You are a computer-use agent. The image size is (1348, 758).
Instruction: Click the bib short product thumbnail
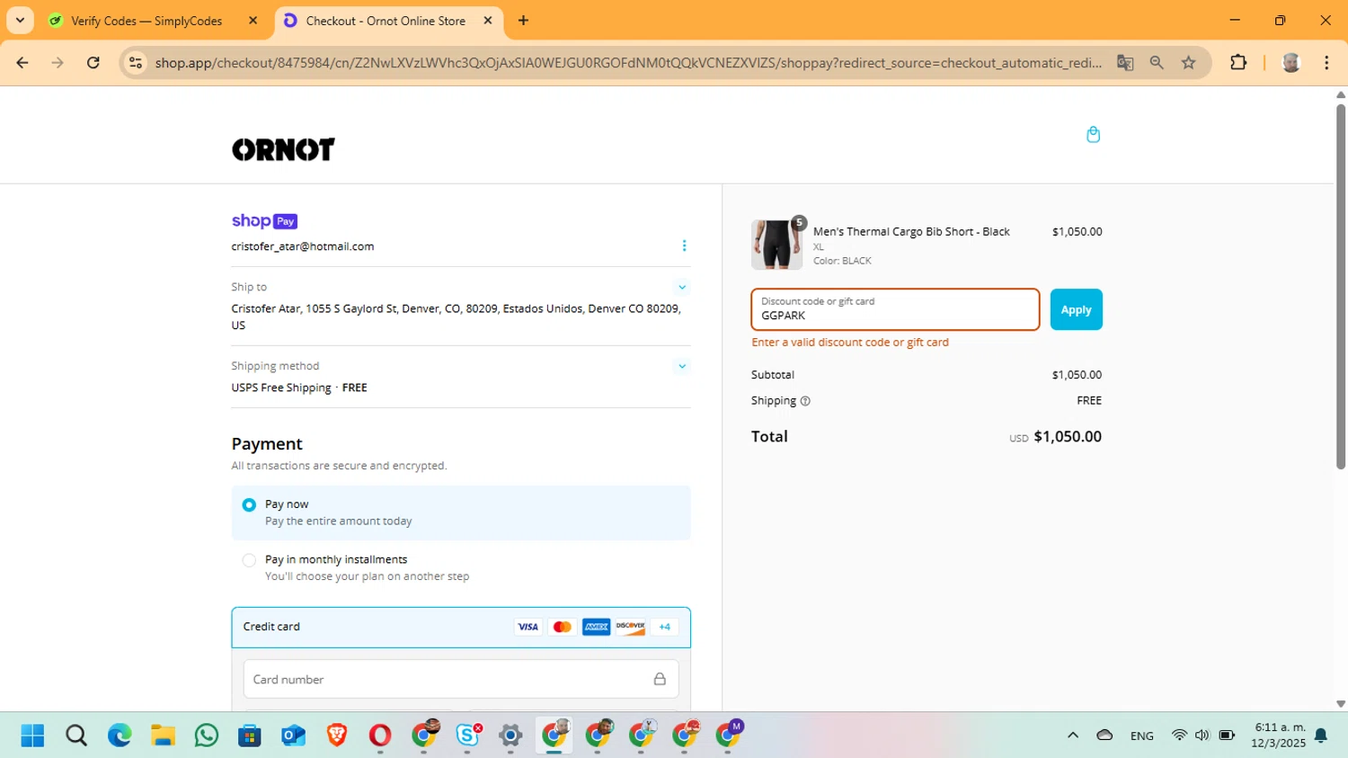pyautogui.click(x=776, y=245)
